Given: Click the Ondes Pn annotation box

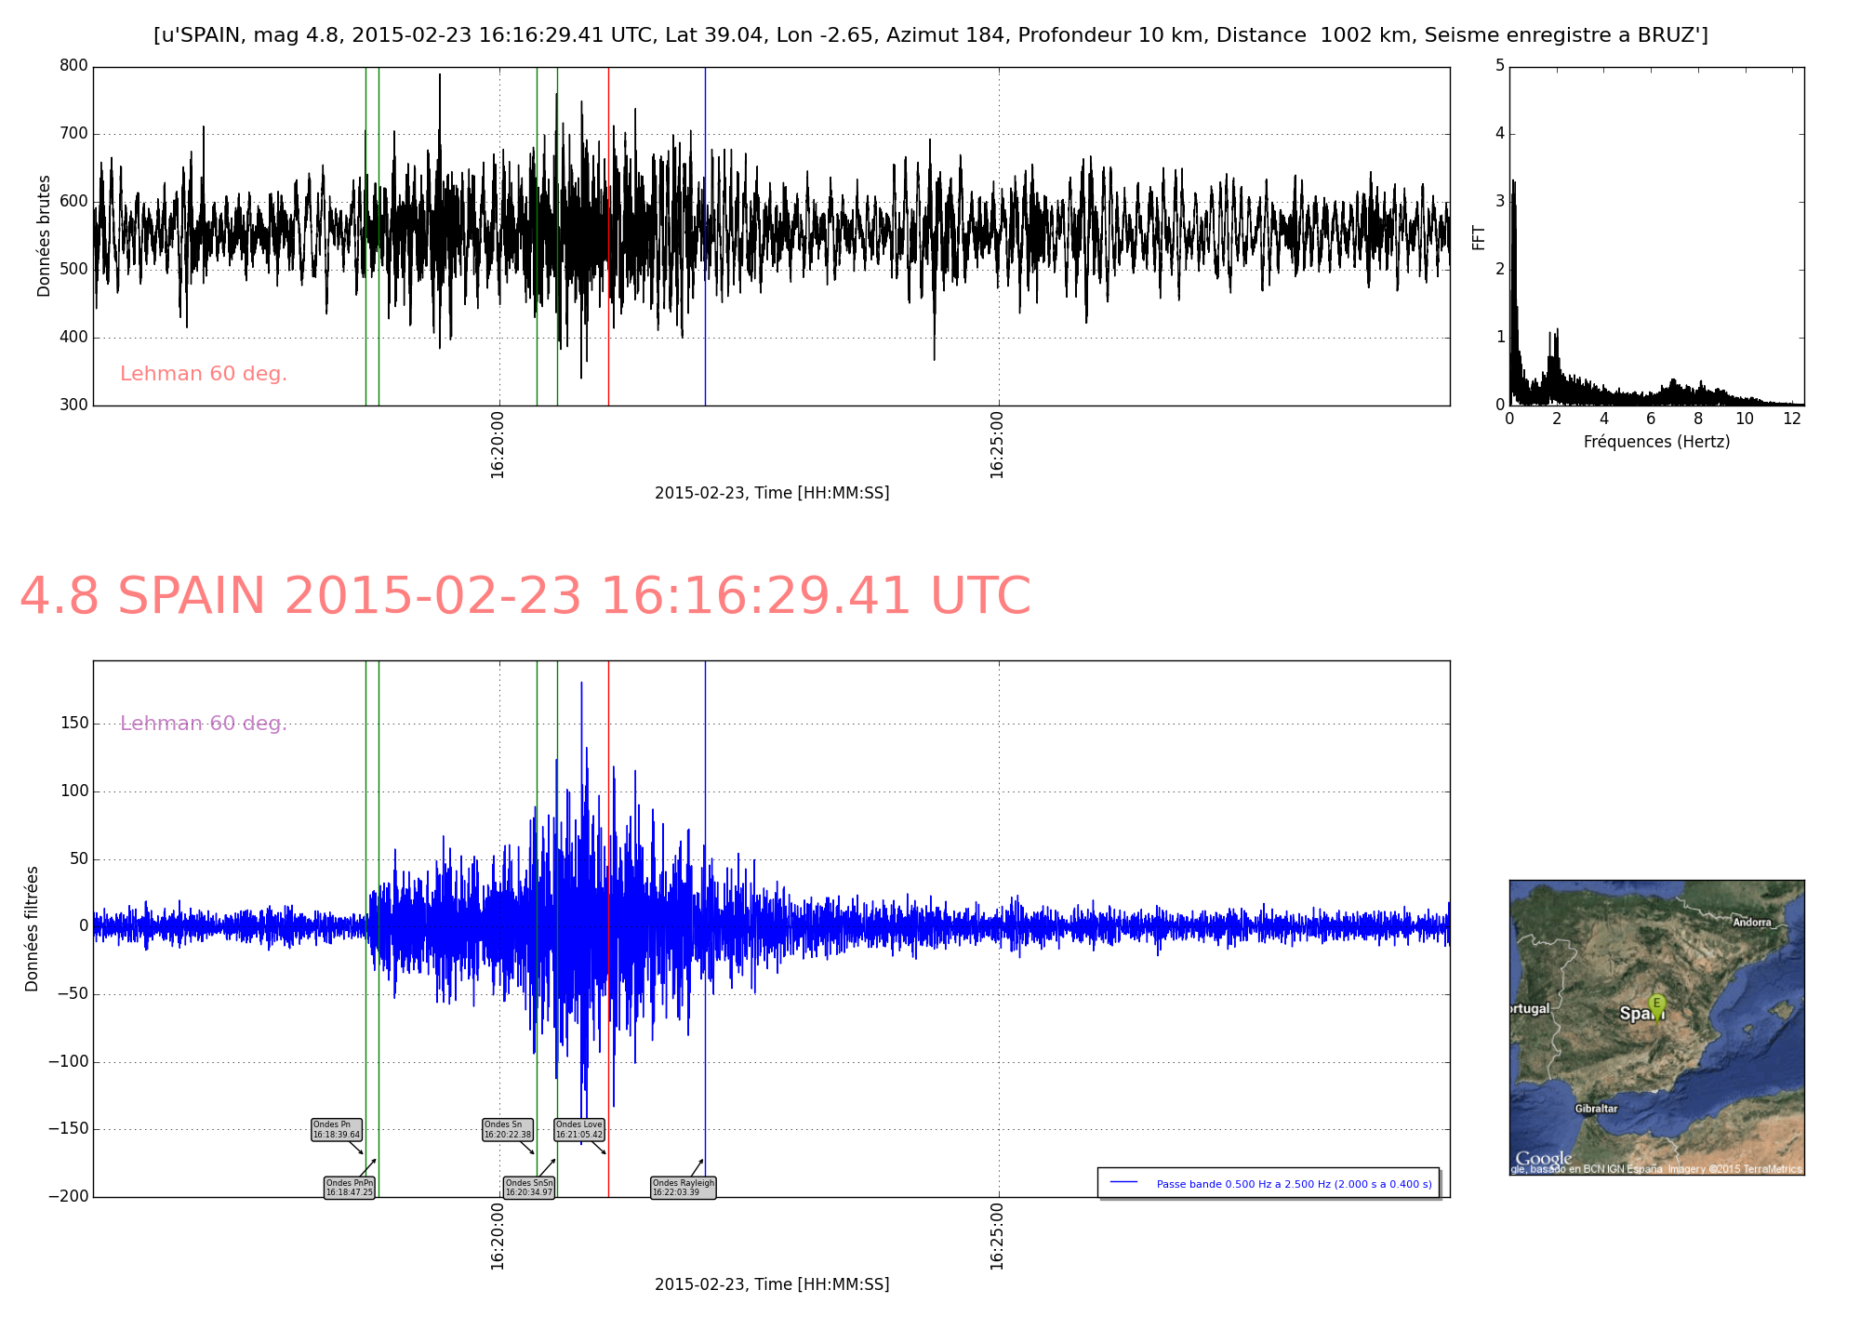Looking at the screenshot, I should point(336,1129).
